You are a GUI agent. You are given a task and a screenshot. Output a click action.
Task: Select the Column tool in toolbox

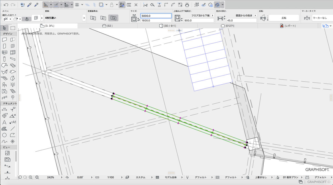pyautogui.click(x=4, y=59)
